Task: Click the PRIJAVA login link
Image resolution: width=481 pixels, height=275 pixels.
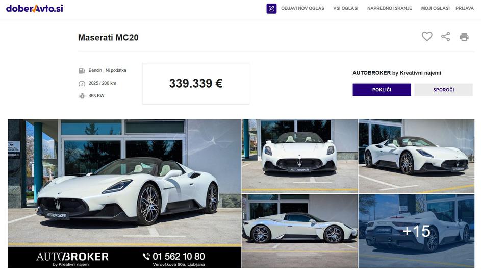Action: [x=465, y=8]
